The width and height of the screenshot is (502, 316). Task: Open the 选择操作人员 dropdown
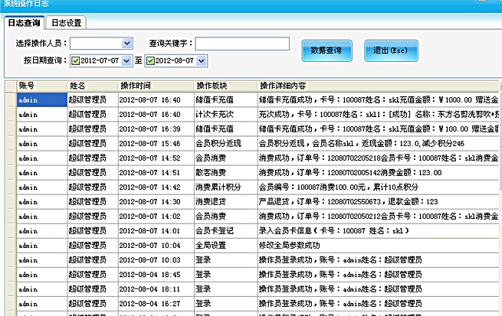127,44
